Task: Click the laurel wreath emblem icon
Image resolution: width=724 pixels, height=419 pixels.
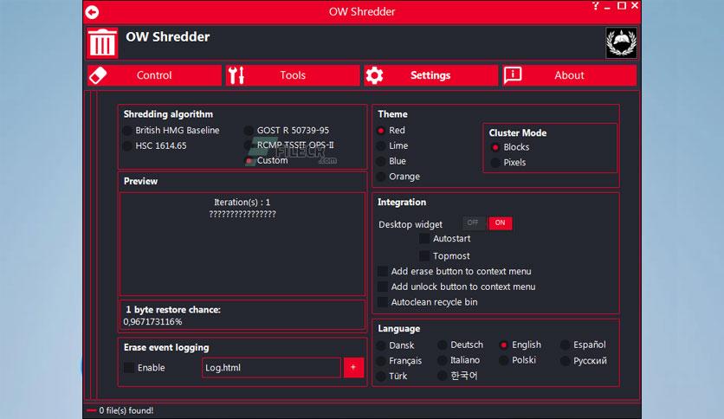Action: point(621,43)
